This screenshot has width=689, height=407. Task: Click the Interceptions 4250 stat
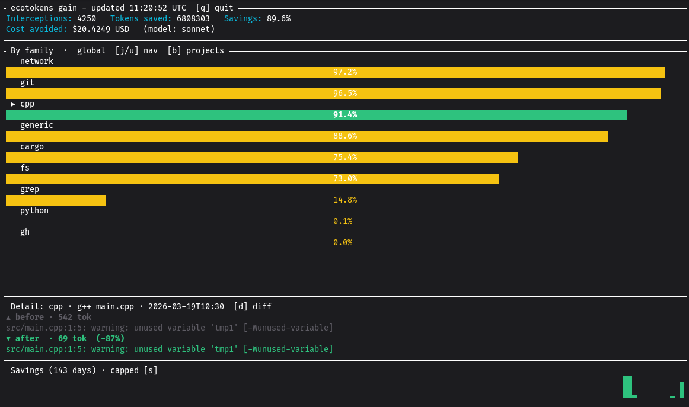[x=51, y=18]
